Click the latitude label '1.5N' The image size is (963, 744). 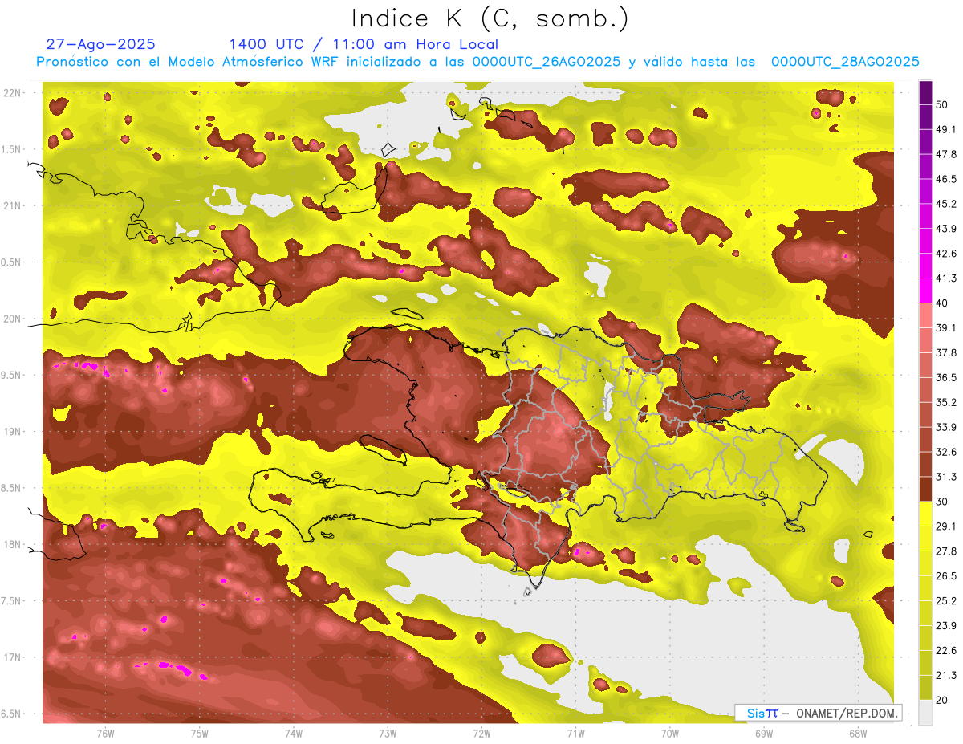(x=11, y=150)
